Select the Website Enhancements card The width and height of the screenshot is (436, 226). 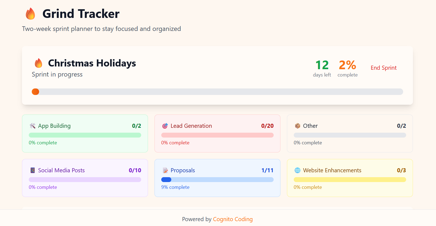(x=350, y=178)
